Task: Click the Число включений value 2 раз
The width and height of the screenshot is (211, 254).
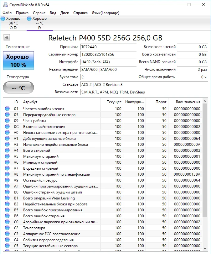Action: 192,70
